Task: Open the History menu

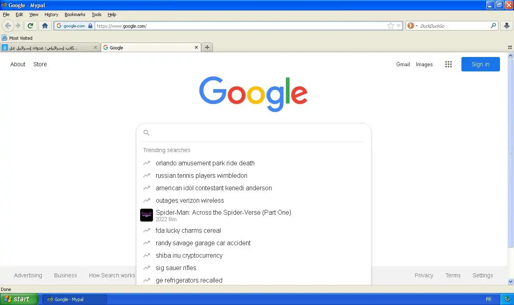Action: tap(51, 14)
